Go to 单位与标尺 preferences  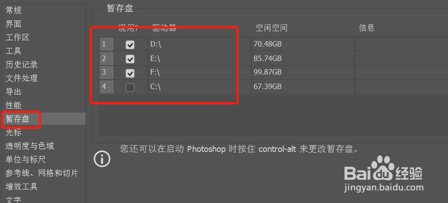pos(26,160)
